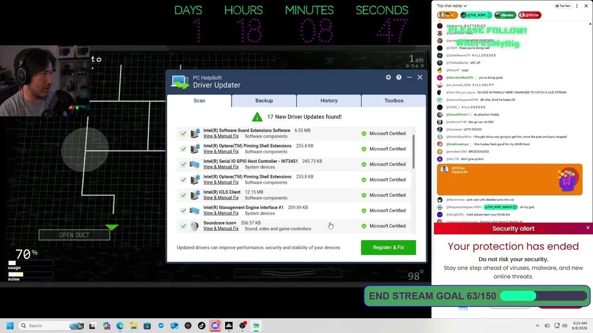The height and width of the screenshot is (333, 593).
Task: Open View & Manual Fix for Management Engine Interface
Action: pos(221,213)
